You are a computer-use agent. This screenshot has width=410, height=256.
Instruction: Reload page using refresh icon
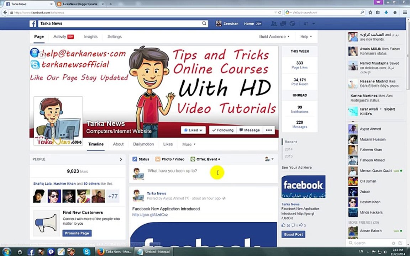pyautogui.click(x=279, y=12)
